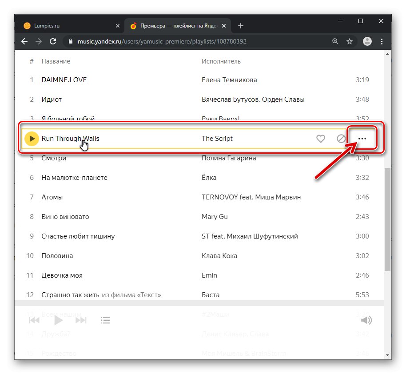Open the browser zoom magnifier icon
Screen dimensions: 406x374
335,41
